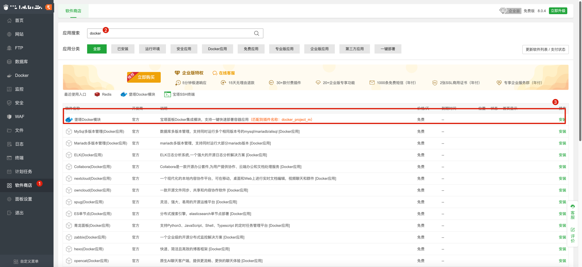This screenshot has height=267, width=582.
Task: Select the 免费应用 category filter
Action: tap(251, 49)
